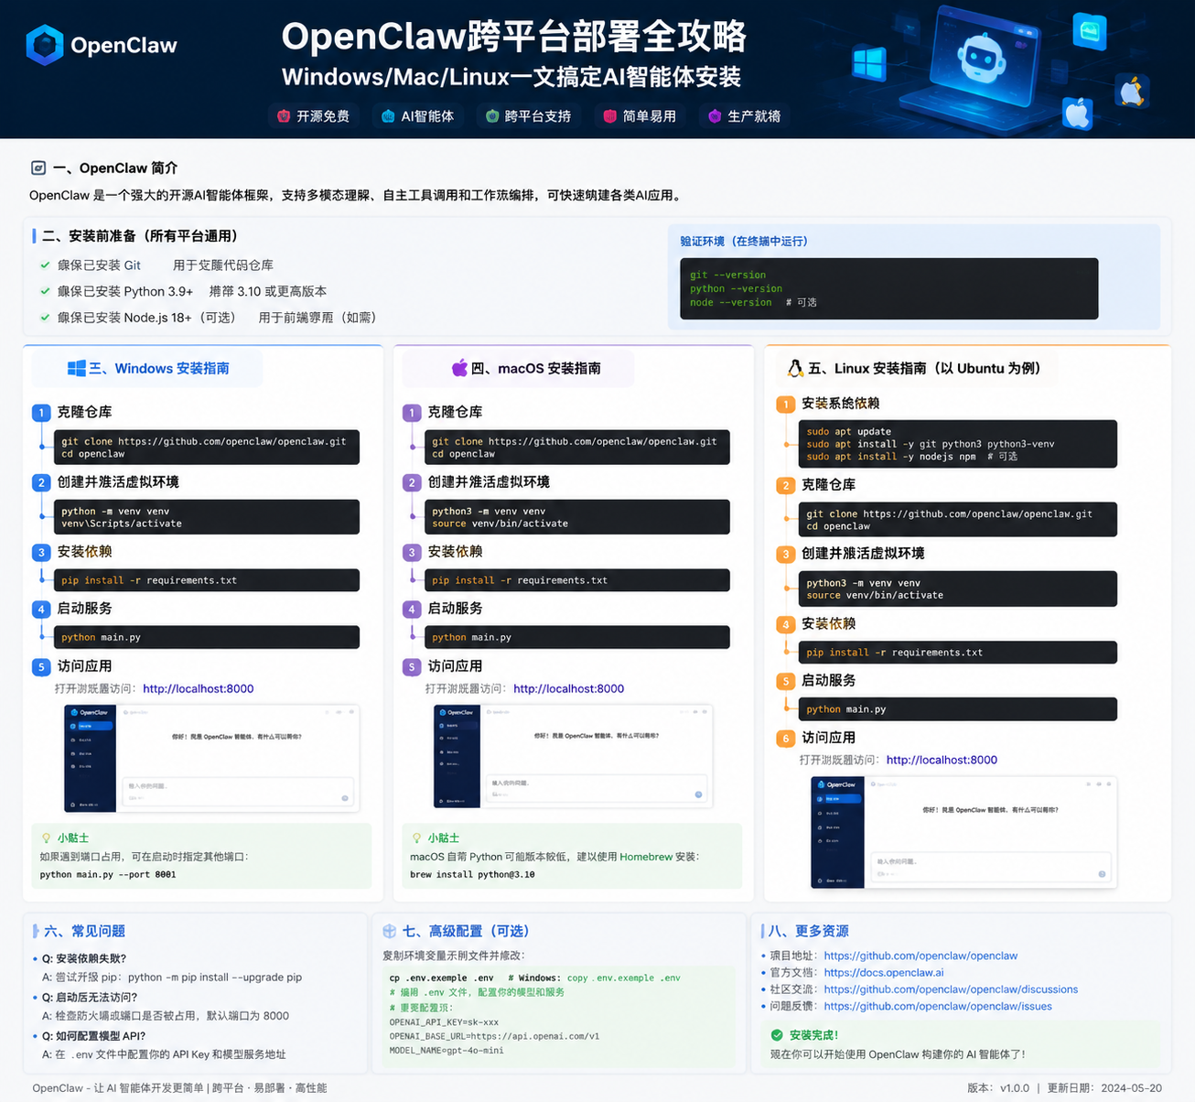Click the 'Q: 如何配置模型 API?' question
This screenshot has height=1102, width=1195.
click(94, 1036)
